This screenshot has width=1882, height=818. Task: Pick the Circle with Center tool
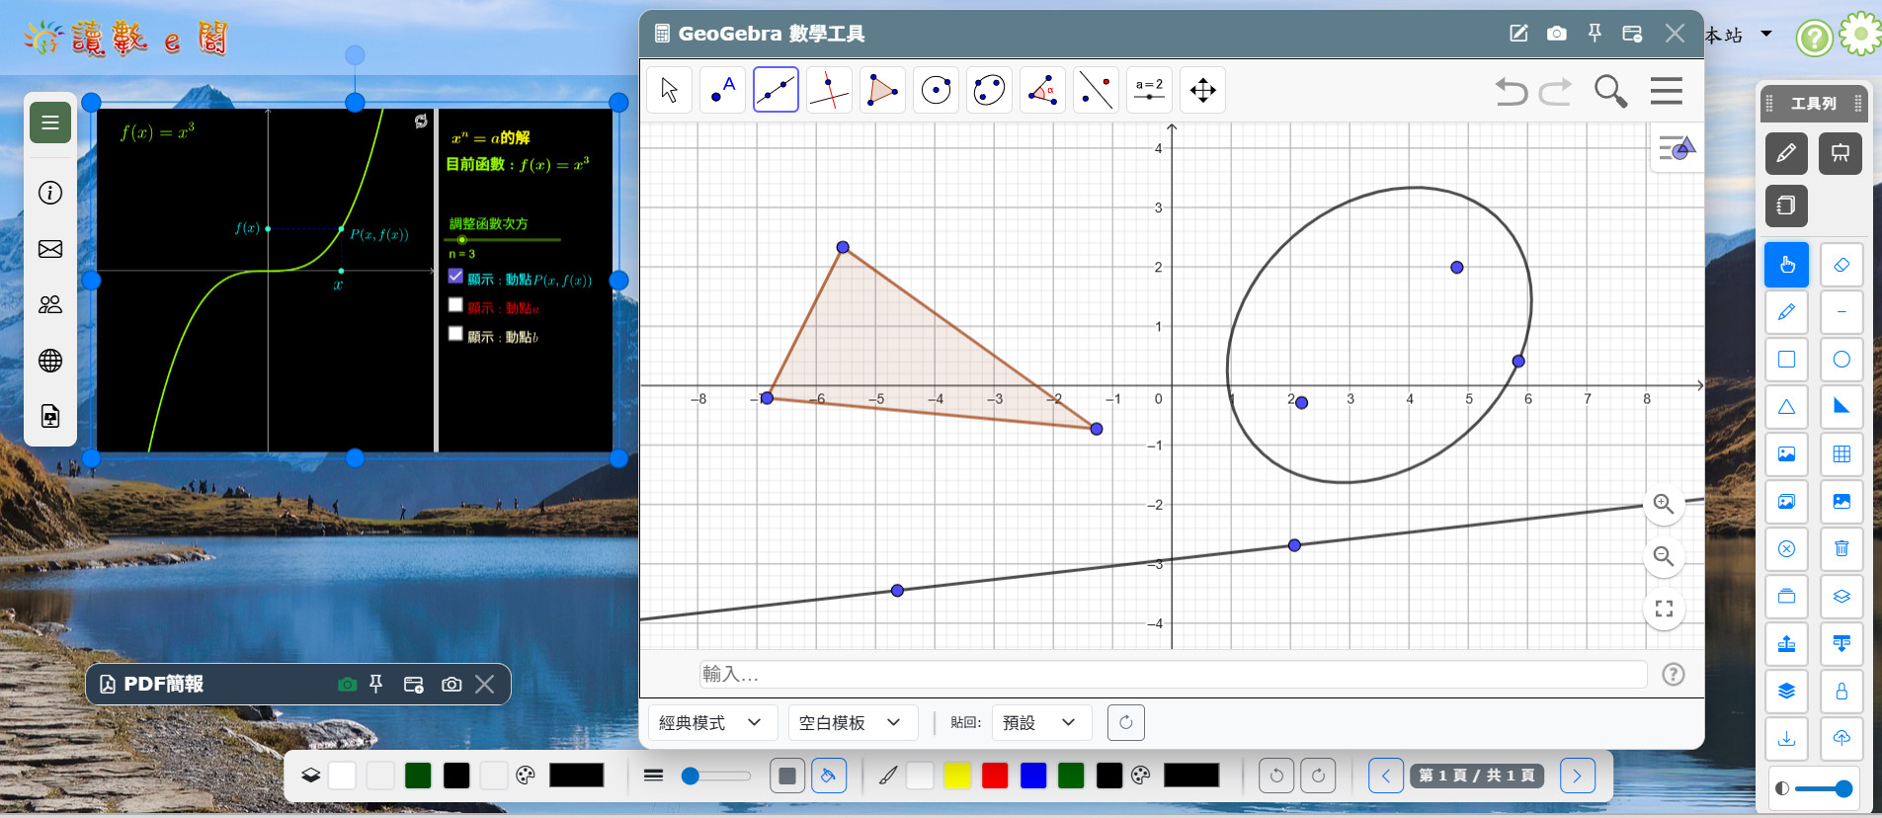(x=936, y=91)
